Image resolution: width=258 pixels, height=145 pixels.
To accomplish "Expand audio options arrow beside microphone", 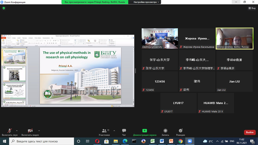I will point(17,131).
